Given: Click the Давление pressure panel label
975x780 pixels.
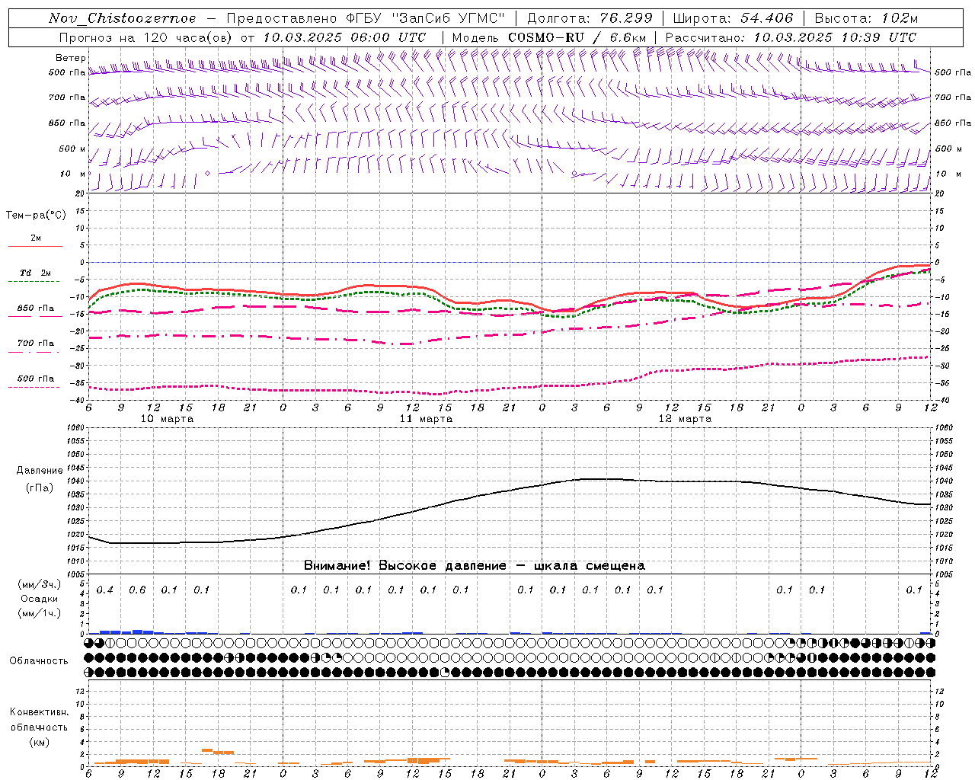Looking at the screenshot, I should (40, 471).
